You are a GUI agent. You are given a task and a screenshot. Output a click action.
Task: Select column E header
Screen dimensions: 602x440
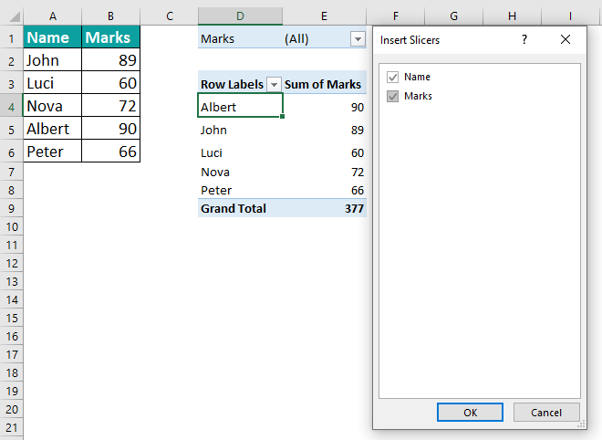pyautogui.click(x=325, y=16)
